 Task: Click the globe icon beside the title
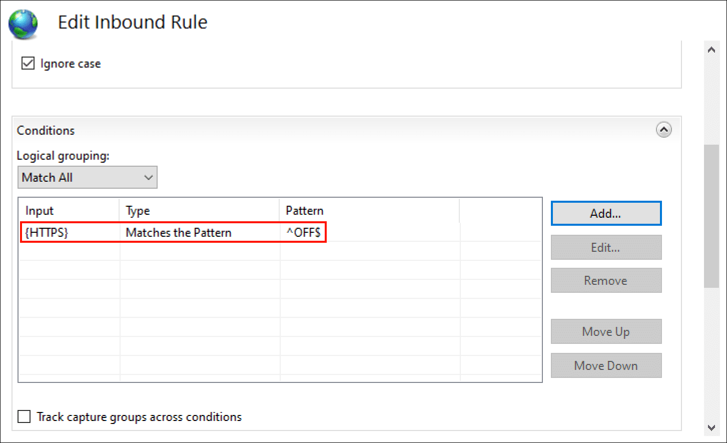pos(23,23)
